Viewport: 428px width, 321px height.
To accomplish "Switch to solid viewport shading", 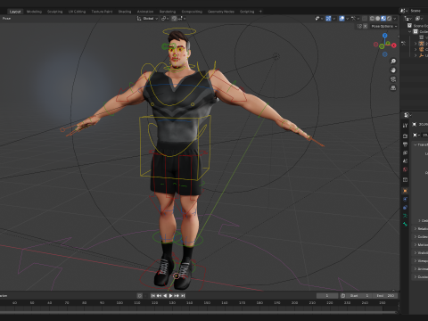I will click(x=378, y=19).
